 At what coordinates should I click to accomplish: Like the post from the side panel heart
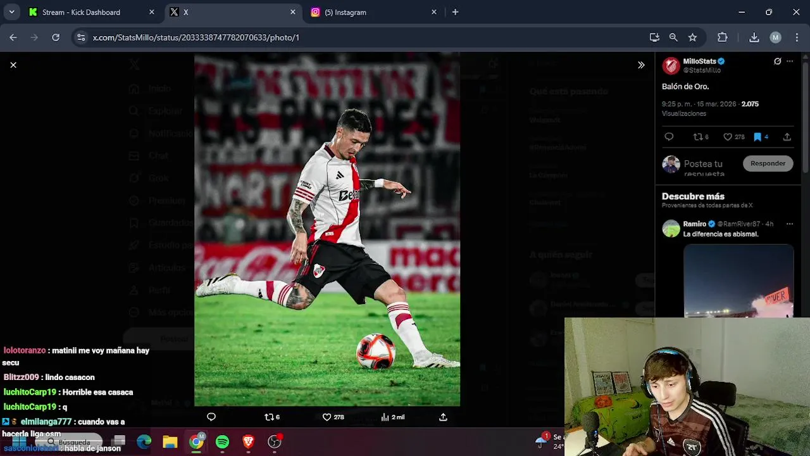pos(728,137)
